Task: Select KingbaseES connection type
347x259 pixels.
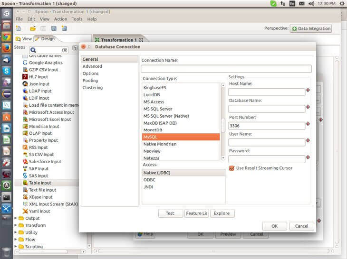Action: click(181, 88)
